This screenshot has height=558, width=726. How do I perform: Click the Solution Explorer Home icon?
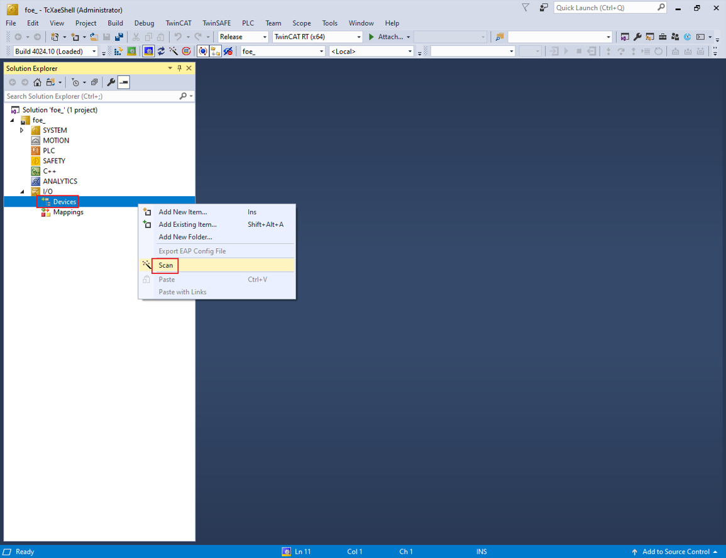37,82
